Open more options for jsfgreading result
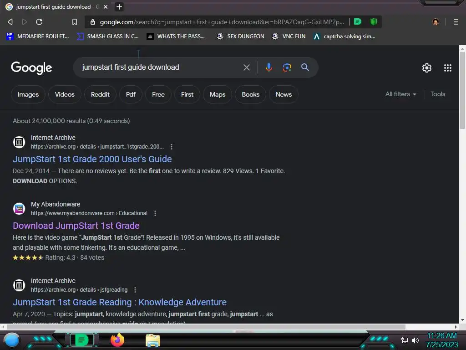The height and width of the screenshot is (350, 466). [x=135, y=289]
